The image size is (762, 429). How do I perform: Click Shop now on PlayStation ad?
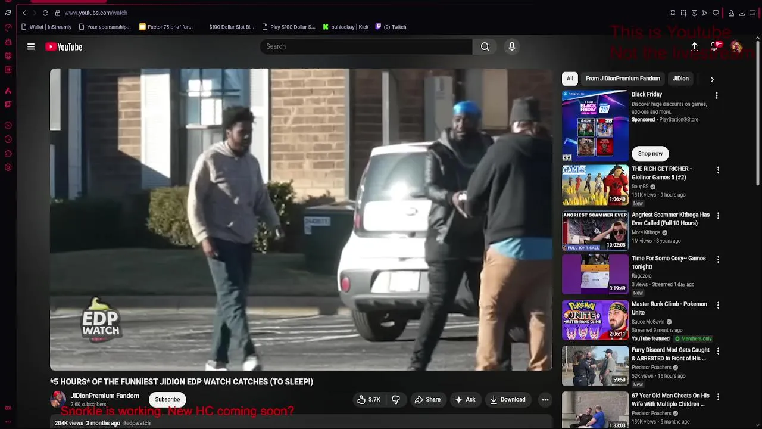(x=650, y=154)
